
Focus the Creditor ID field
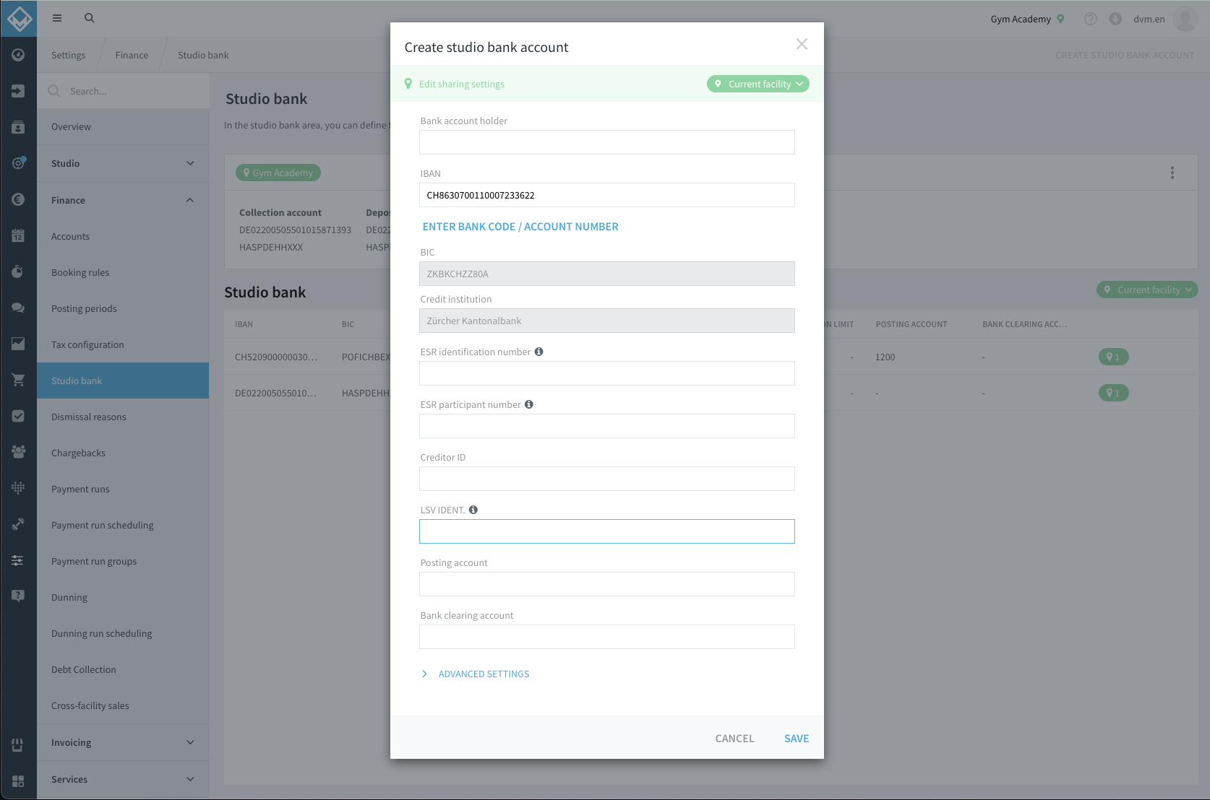[607, 479]
